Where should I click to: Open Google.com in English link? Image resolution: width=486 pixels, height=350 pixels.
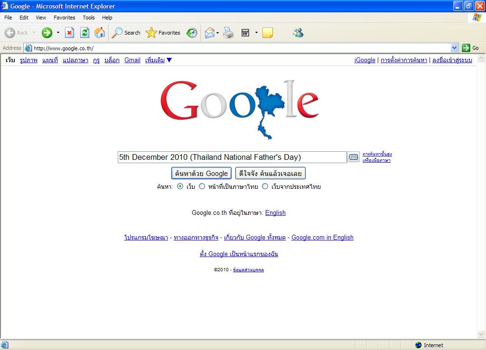click(322, 237)
